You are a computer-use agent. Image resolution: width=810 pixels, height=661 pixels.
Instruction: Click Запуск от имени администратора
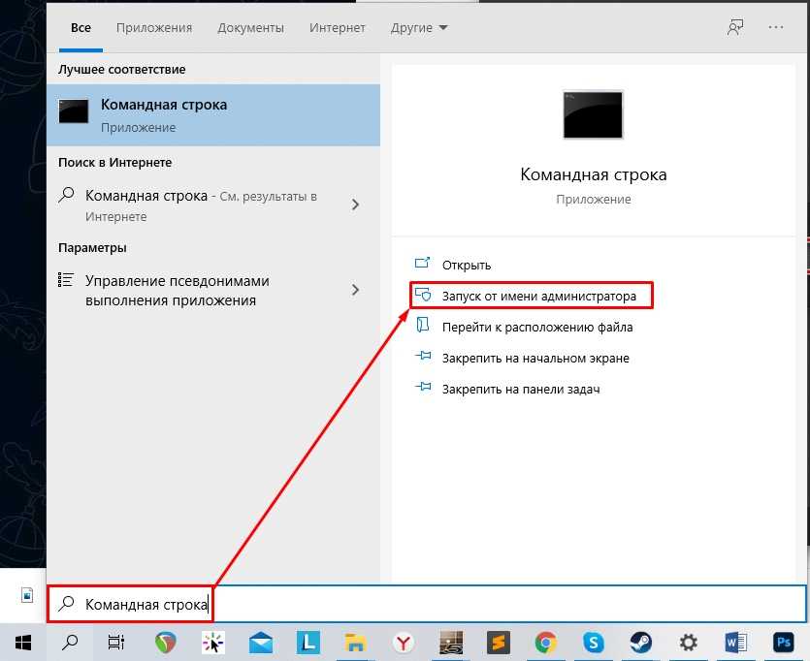(538, 296)
